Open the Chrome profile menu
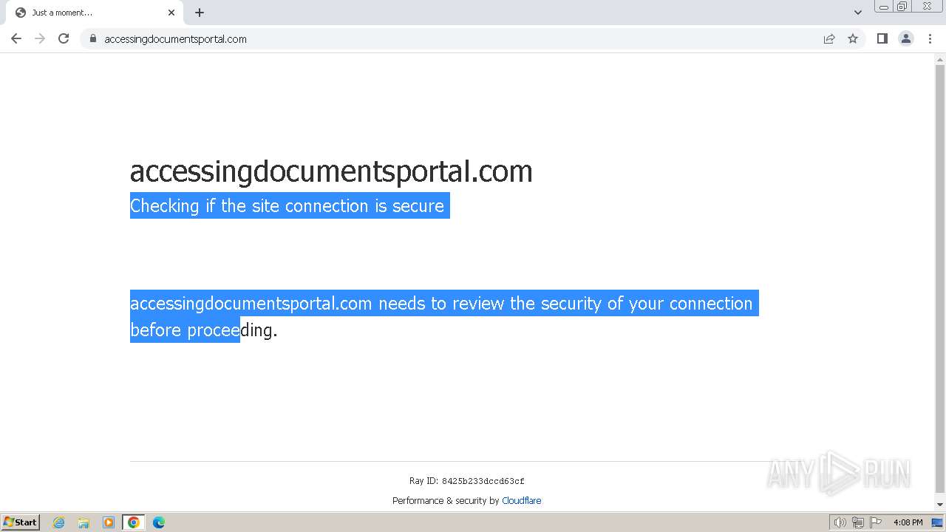Viewport: 946px width, 532px height. pos(906,38)
